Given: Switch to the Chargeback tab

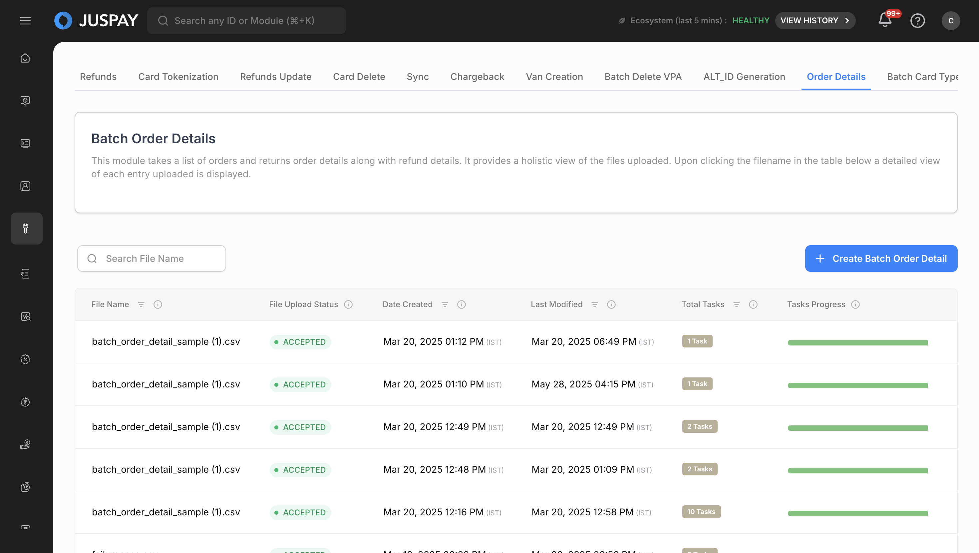Looking at the screenshot, I should (x=477, y=76).
